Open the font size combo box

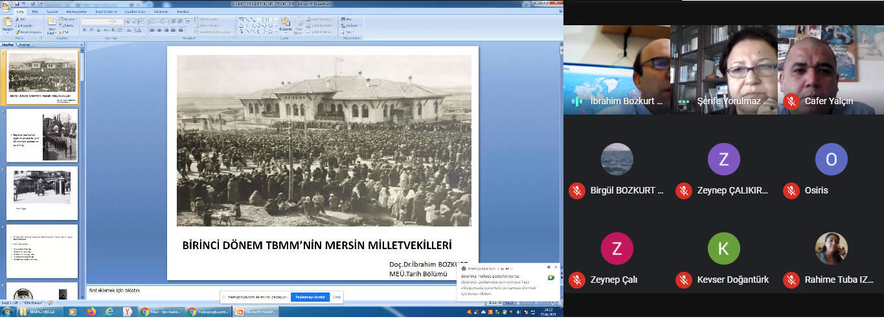pyautogui.click(x=118, y=21)
